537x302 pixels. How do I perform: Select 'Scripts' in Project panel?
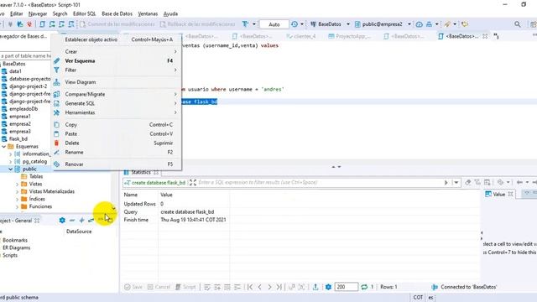(10, 255)
